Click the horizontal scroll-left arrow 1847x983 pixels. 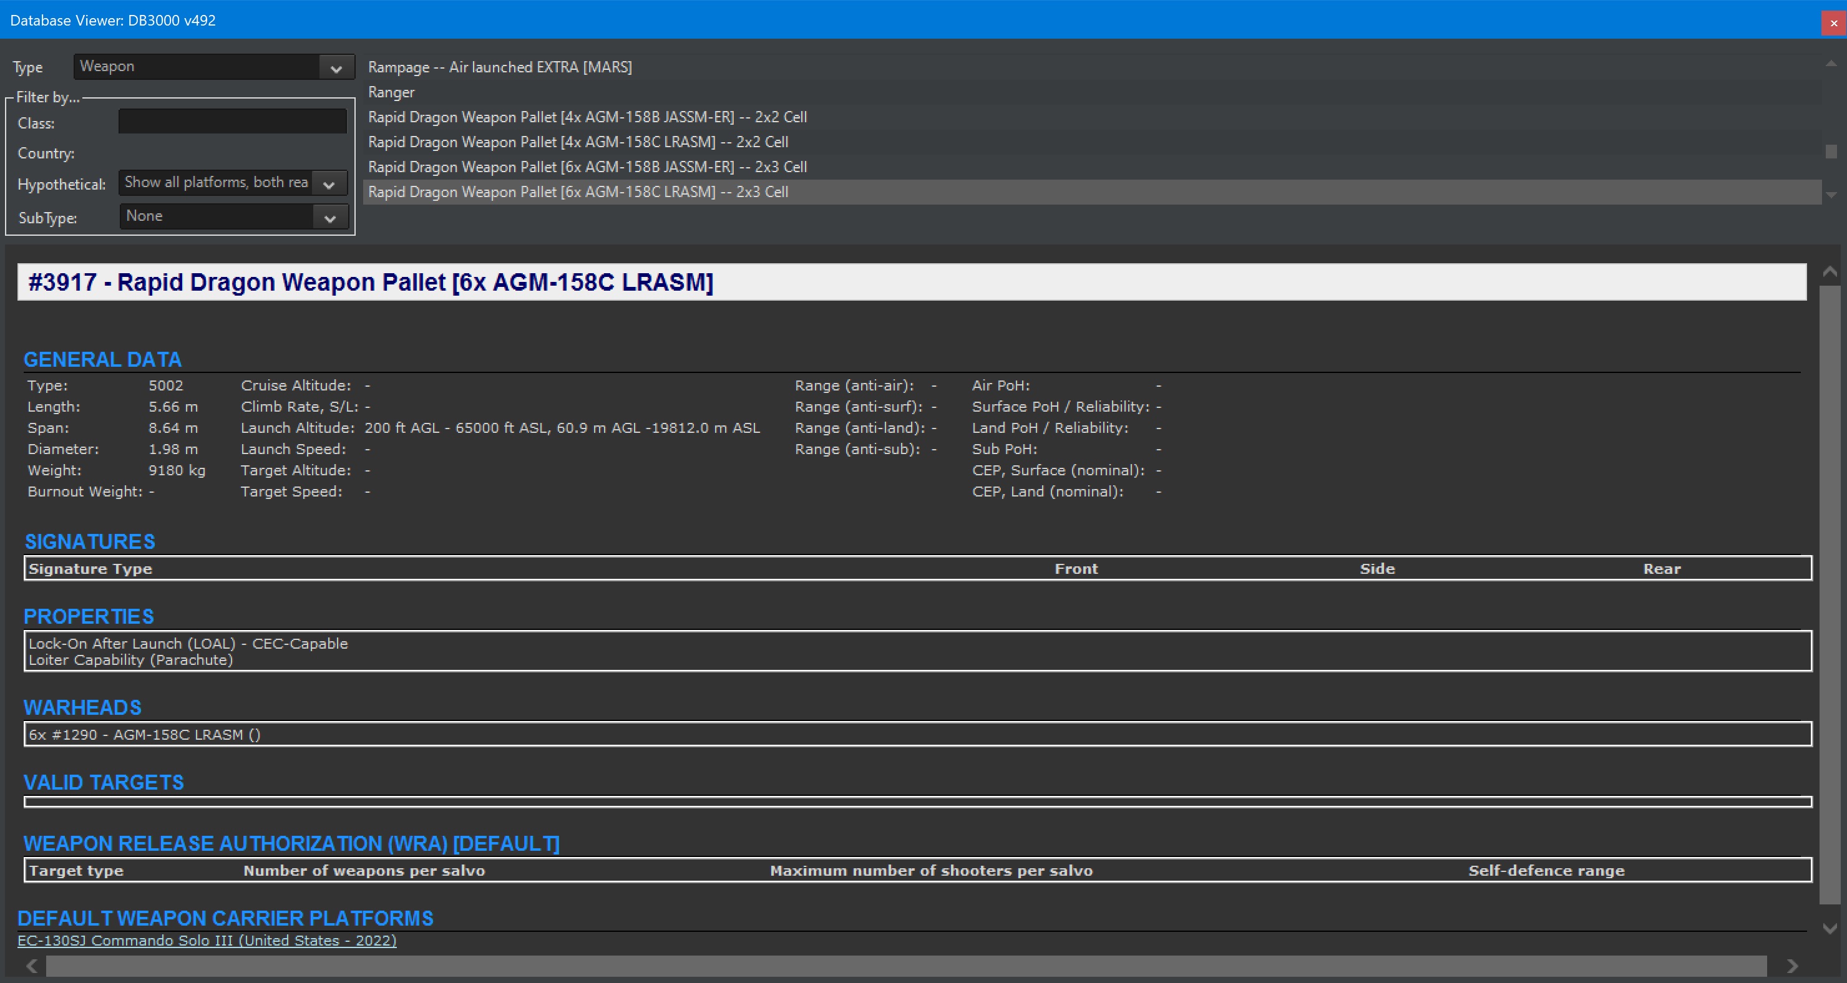point(32,966)
